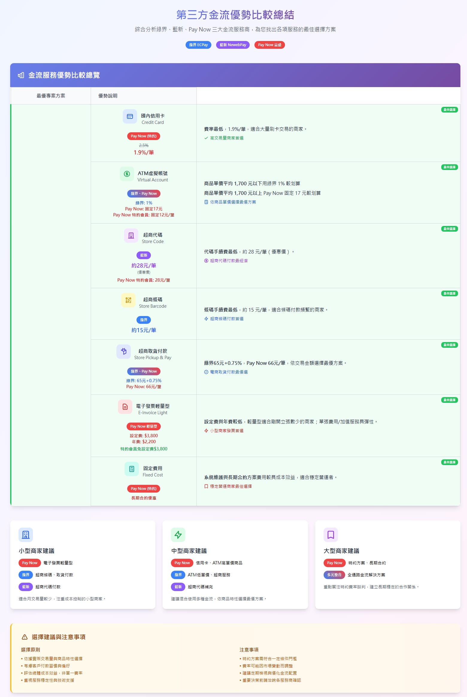Viewport: 467px width, 697px height.
Task: Click the building icon above 小型商家建議
Action: [x=26, y=535]
